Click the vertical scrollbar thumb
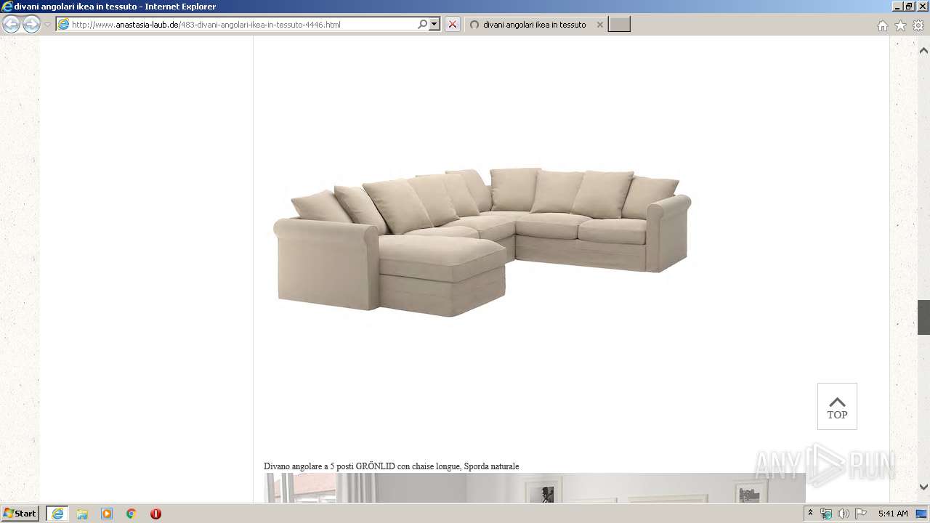The image size is (930, 523). (923, 317)
